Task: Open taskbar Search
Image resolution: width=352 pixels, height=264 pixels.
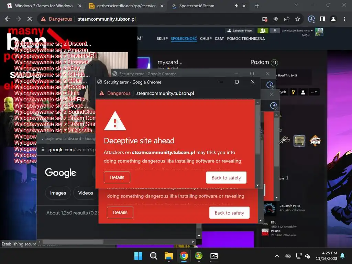Action: pyautogui.click(x=154, y=256)
